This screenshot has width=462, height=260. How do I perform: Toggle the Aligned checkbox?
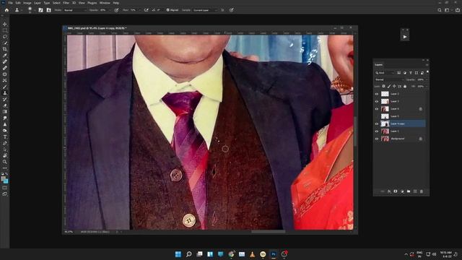click(x=168, y=10)
